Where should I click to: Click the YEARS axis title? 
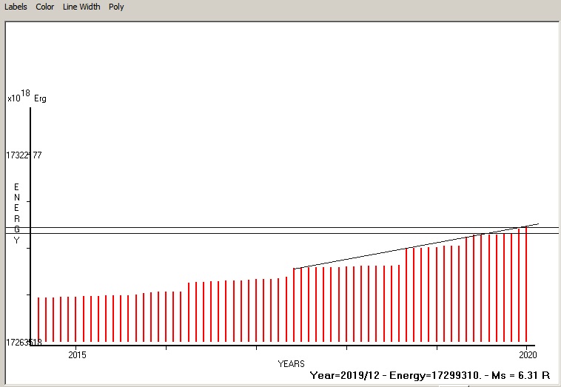tap(291, 364)
